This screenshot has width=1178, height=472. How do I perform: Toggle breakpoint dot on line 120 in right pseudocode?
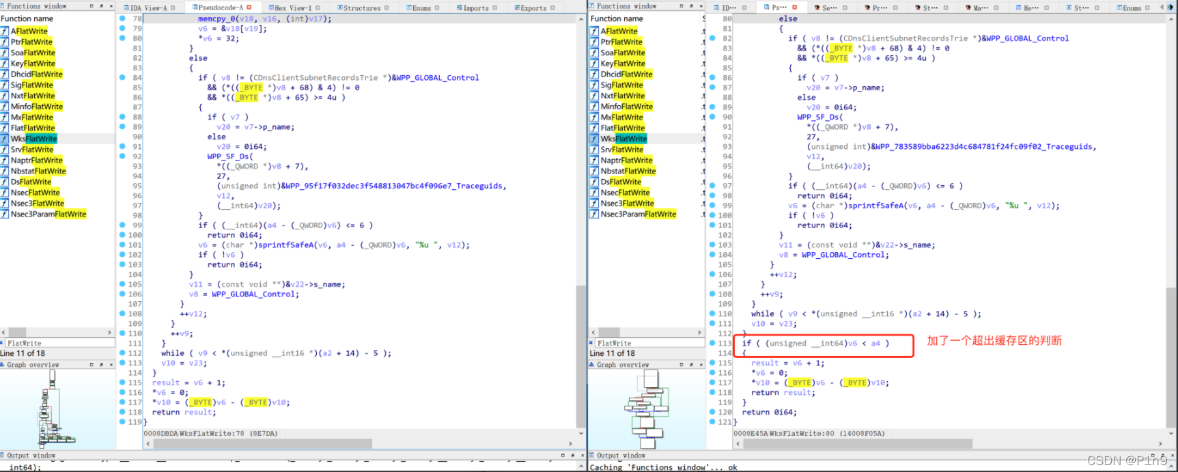712,412
